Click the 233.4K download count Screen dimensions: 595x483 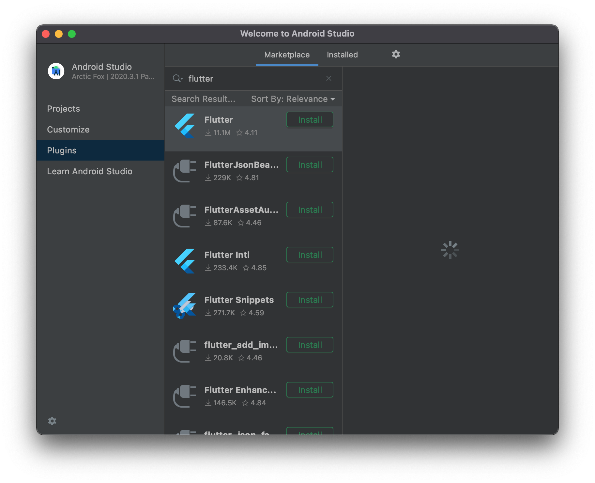(x=225, y=268)
